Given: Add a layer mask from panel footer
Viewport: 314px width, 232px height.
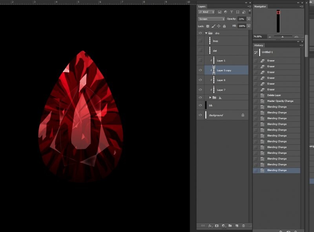Looking at the screenshot, I should (217, 226).
